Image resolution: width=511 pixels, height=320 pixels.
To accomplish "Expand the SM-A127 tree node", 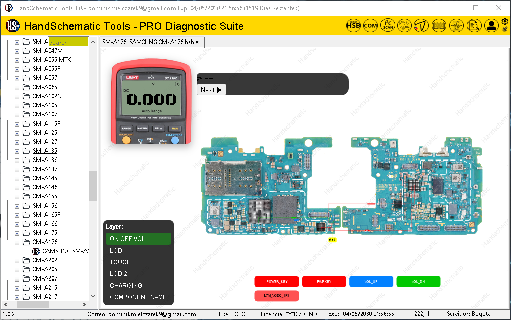I will pyautogui.click(x=17, y=142).
